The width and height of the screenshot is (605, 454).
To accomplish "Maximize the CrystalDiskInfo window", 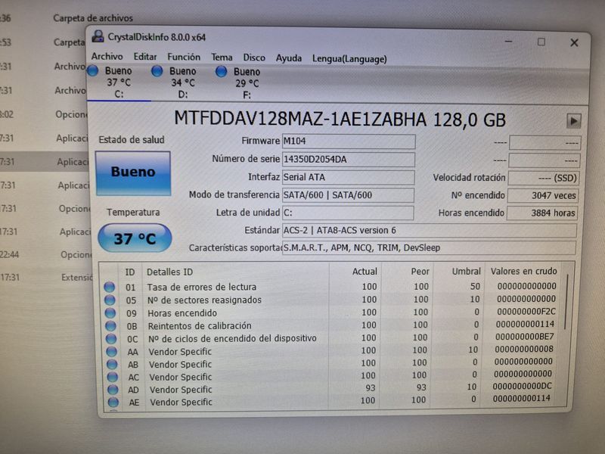I will pos(541,42).
